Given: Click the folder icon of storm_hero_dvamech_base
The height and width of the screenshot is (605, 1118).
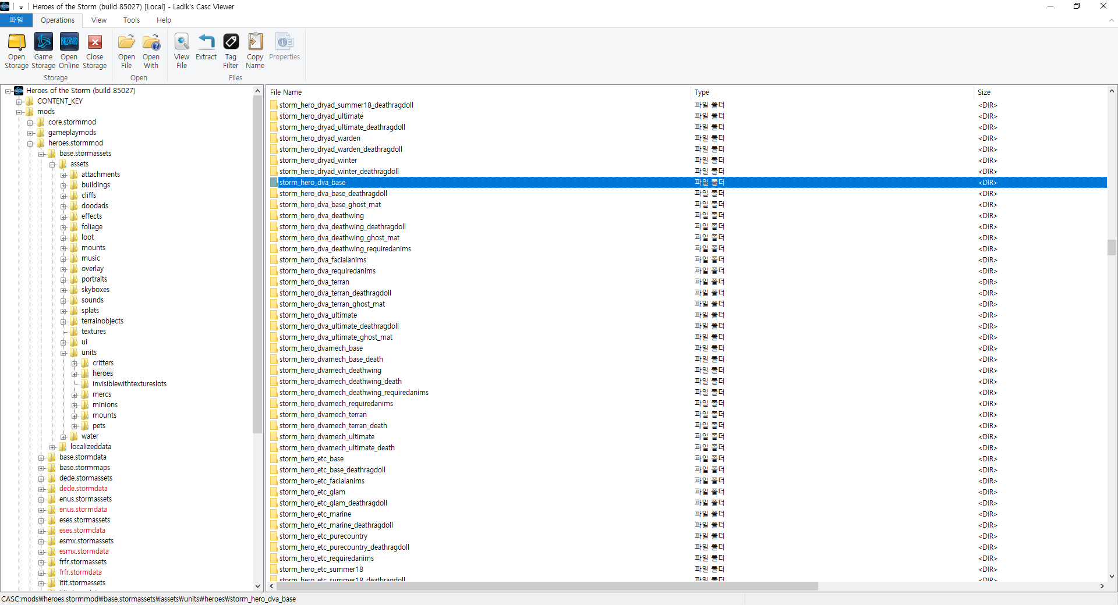Looking at the screenshot, I should pos(274,348).
